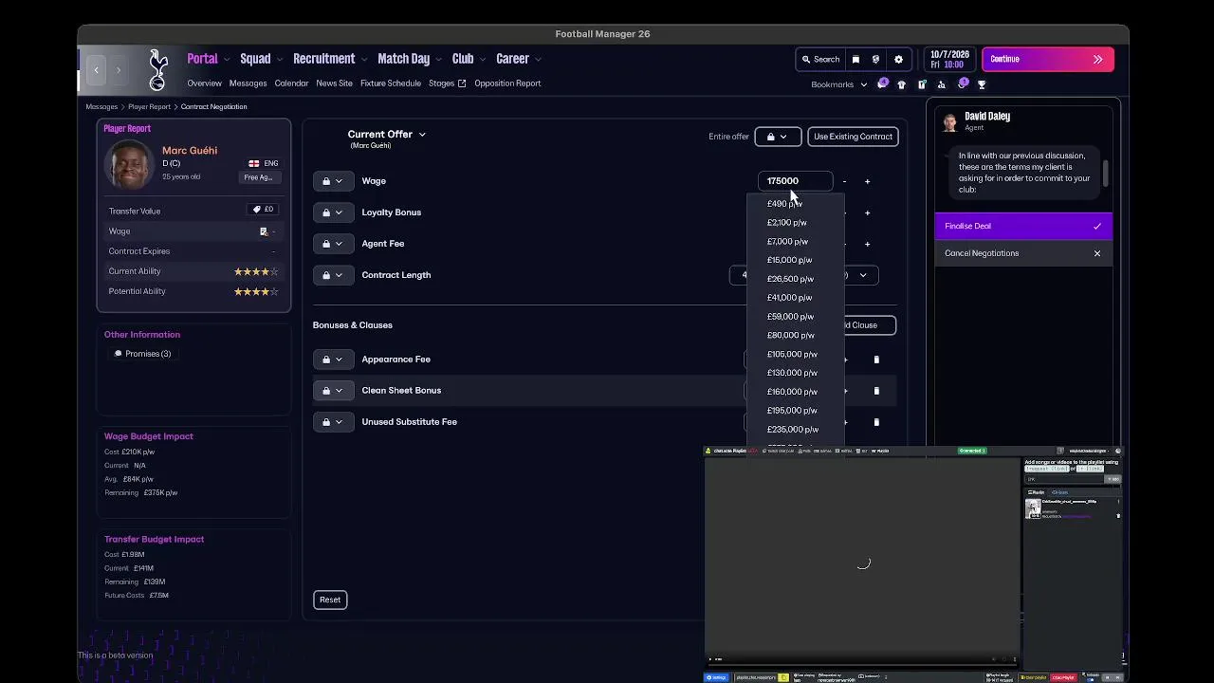Toggle the Loyalty Bonus lock dropdown
1214x683 pixels.
point(332,212)
